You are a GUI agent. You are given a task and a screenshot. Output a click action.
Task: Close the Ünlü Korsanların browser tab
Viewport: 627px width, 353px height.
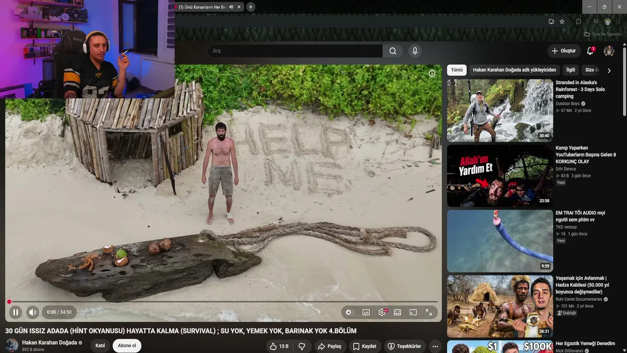click(x=239, y=7)
